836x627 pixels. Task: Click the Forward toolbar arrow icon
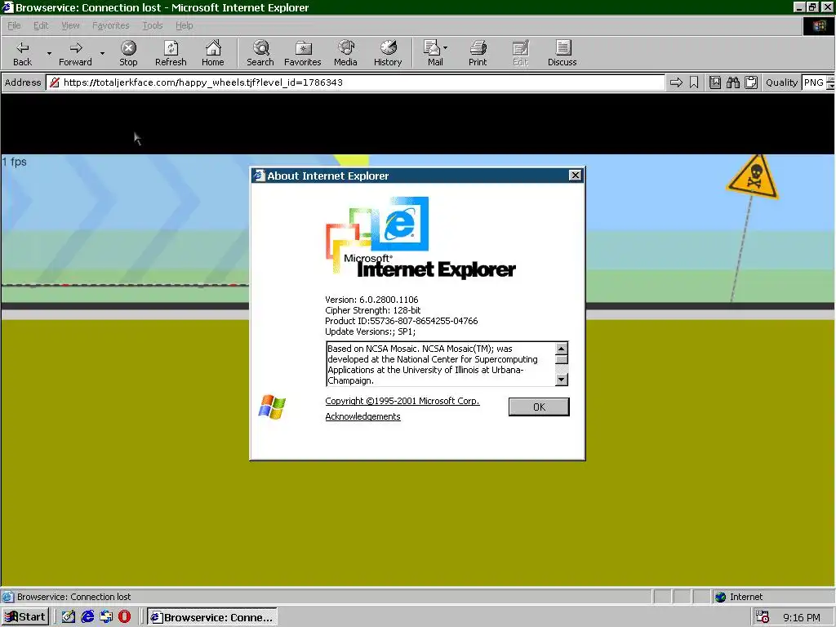(76, 48)
